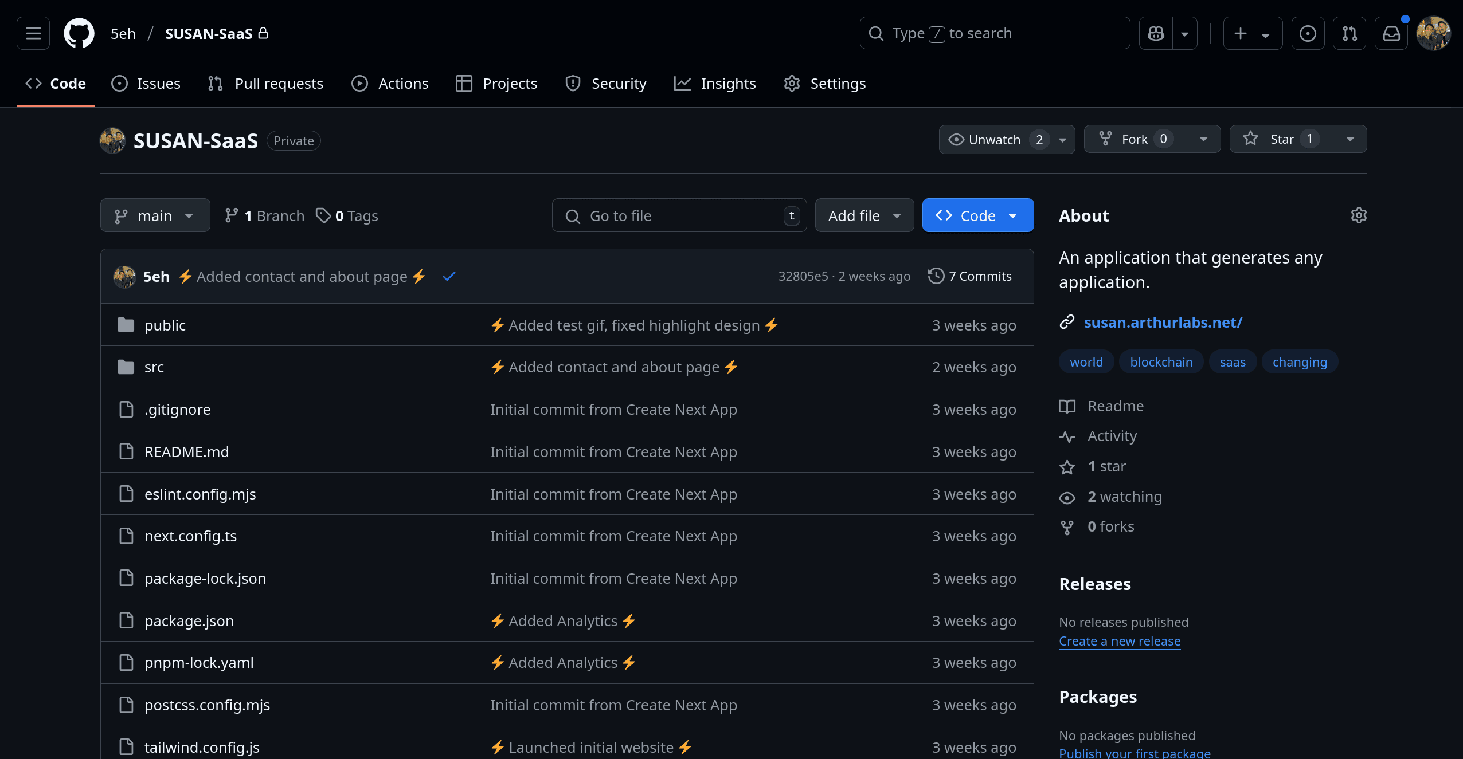Screen dimensions: 1463x759
Task: Switch to the Code tab
Action: point(56,84)
